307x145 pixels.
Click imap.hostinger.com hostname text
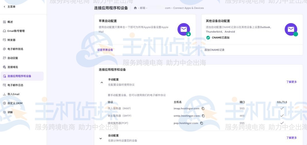(x=186, y=109)
